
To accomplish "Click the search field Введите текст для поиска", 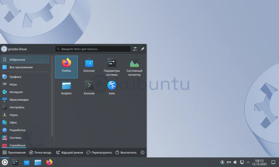I will pos(93,49).
